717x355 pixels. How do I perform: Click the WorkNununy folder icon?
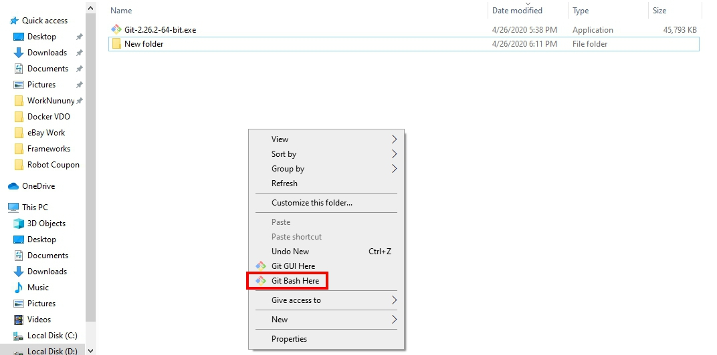click(x=19, y=101)
